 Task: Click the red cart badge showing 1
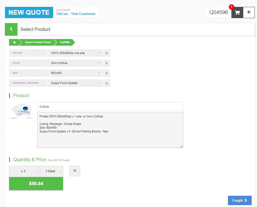pos(231,7)
